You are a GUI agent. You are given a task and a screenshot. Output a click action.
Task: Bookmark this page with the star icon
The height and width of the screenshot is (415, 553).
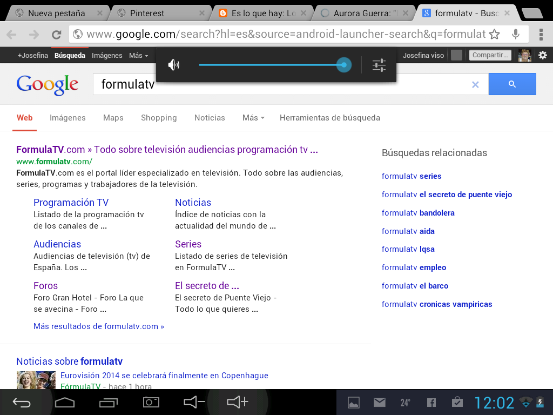click(x=495, y=34)
